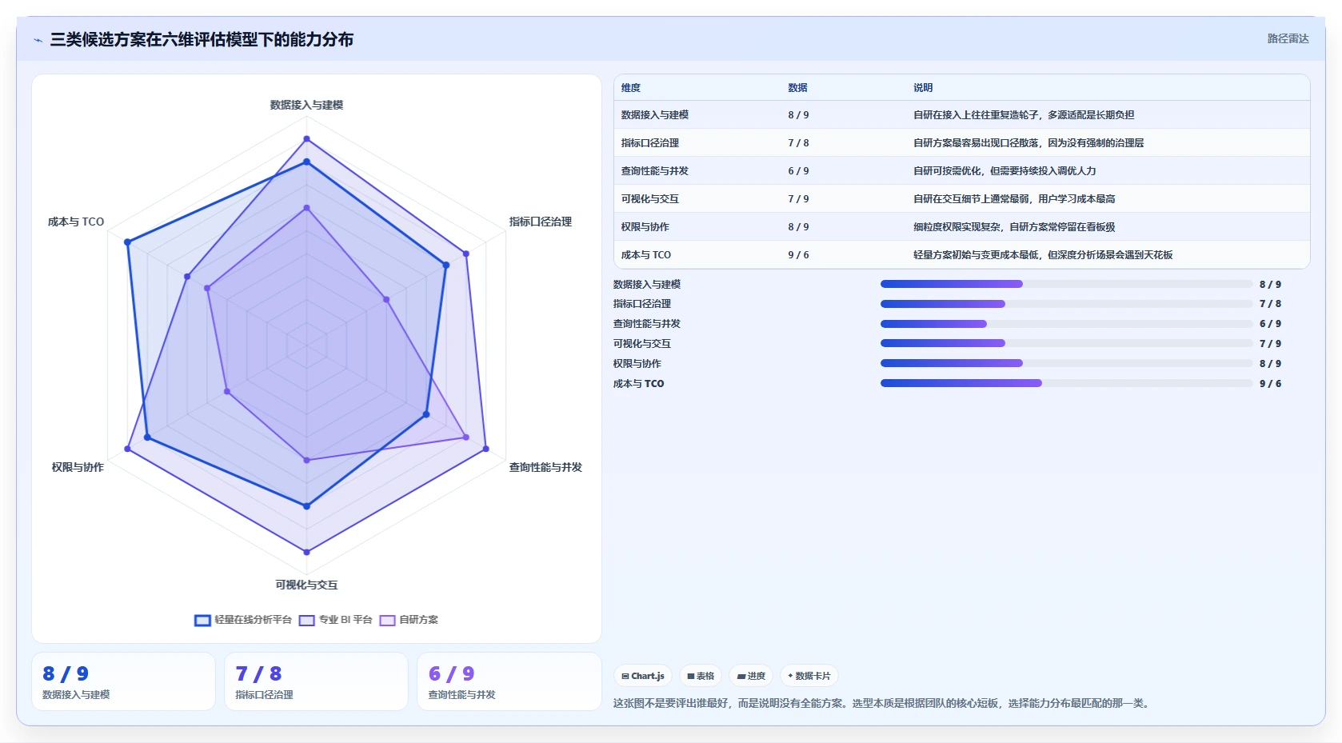Toggle the 自研方案 legend series

[x=409, y=620]
